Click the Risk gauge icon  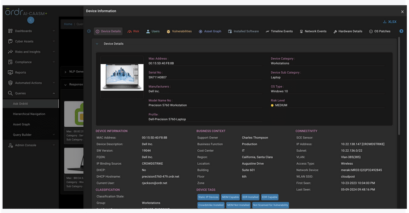tap(130, 31)
